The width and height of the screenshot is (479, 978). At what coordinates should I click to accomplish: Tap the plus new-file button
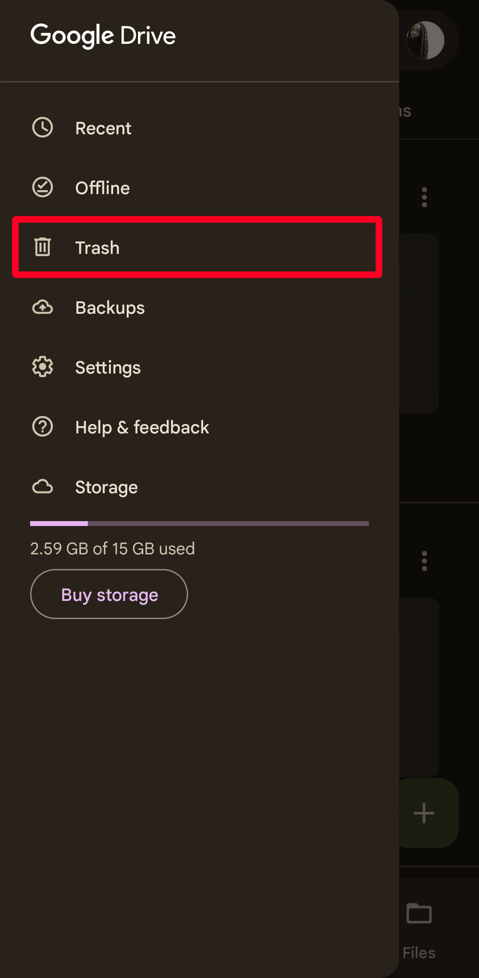424,813
